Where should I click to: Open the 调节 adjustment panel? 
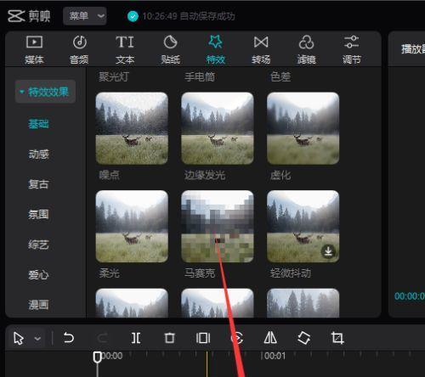351,50
